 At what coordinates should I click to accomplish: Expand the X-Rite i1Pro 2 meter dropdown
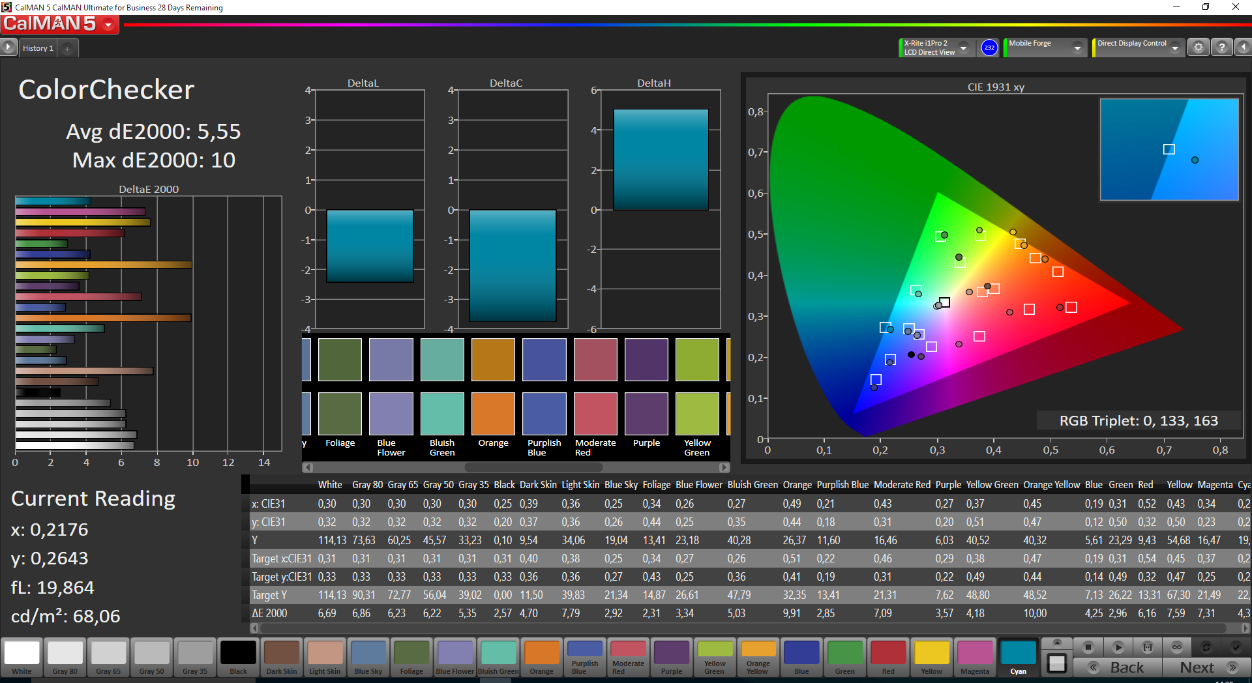pyautogui.click(x=963, y=48)
